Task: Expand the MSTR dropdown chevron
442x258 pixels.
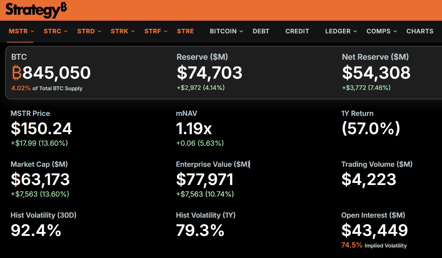Action: click(32, 31)
